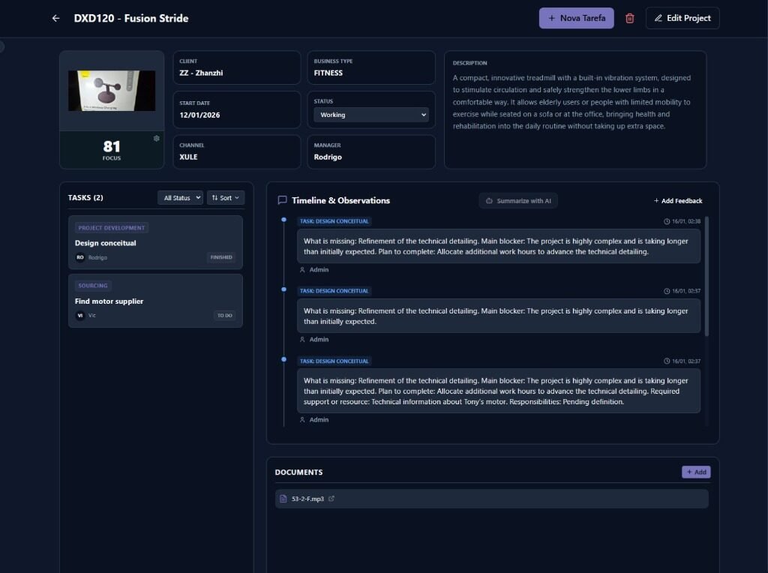Click the 53-2-F.mp3 file icon
This screenshot has width=768, height=573.
[283, 499]
